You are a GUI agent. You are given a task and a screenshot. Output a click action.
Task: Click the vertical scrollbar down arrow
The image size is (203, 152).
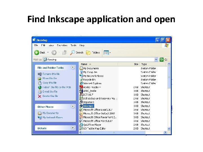[169, 129]
